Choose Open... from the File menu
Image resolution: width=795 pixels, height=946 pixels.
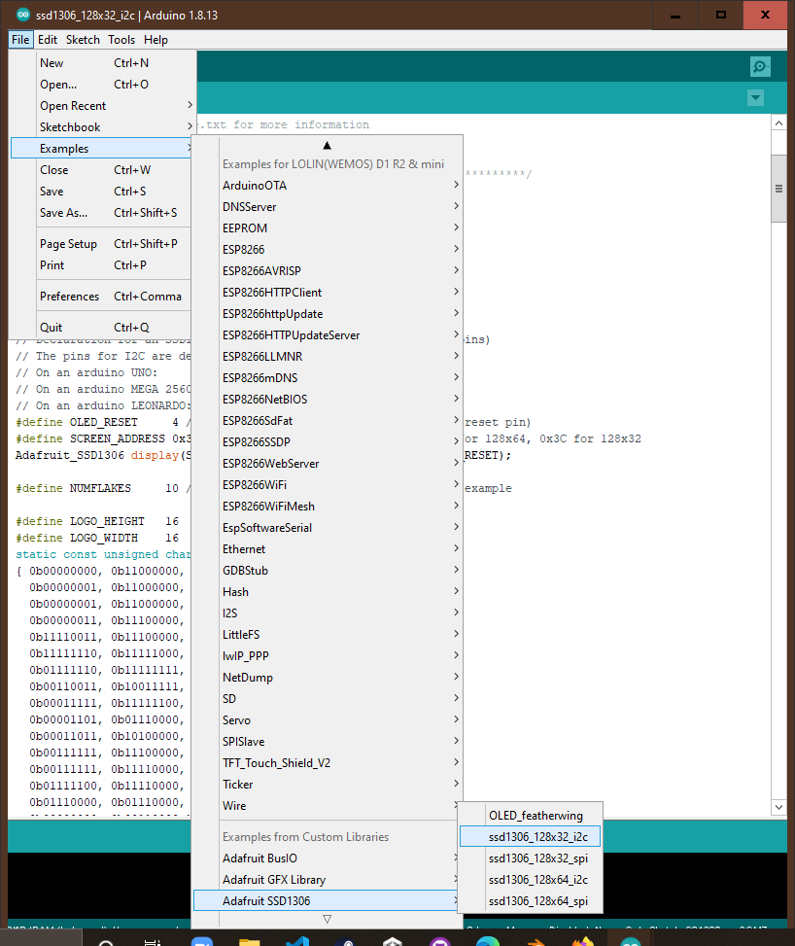click(x=103, y=85)
